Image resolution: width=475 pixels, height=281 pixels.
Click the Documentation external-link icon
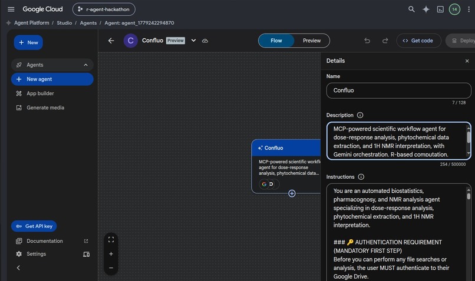click(x=86, y=241)
